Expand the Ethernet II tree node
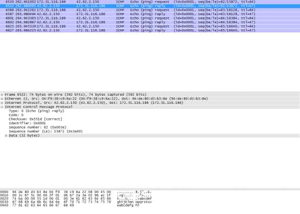 [x=2, y=99]
